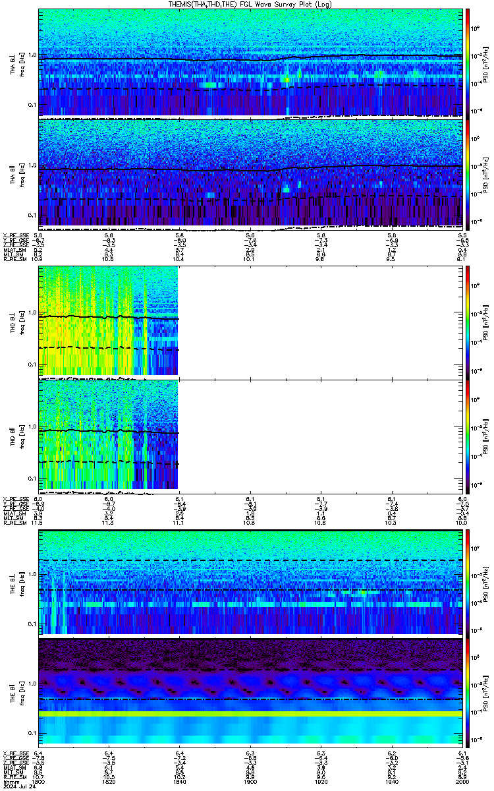The height and width of the screenshot is (791, 494).
Task: Click the 1920 time tick label
Action: (x=321, y=781)
